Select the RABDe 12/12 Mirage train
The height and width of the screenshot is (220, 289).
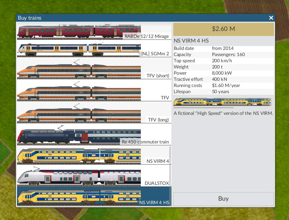94,31
